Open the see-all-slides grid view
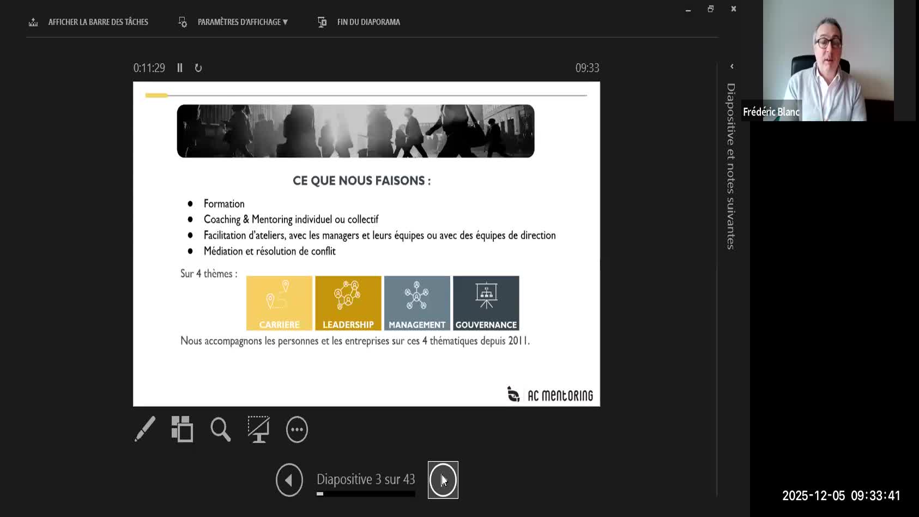This screenshot has width=919, height=517. 182,429
